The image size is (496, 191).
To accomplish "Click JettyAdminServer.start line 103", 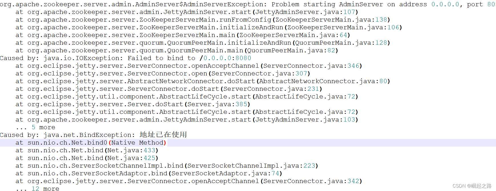I will pos(187,120).
